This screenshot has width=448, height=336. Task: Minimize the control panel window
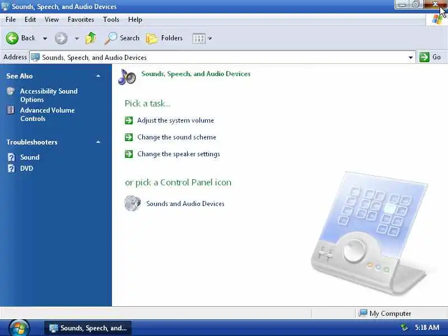tap(402, 4)
